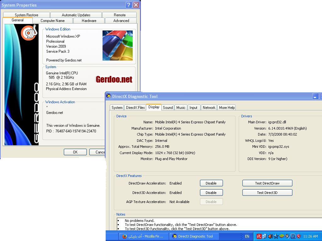Click the DAC Type value 'Internal'
Image resolution: width=322 pixels, height=241 pixels.
161,141
